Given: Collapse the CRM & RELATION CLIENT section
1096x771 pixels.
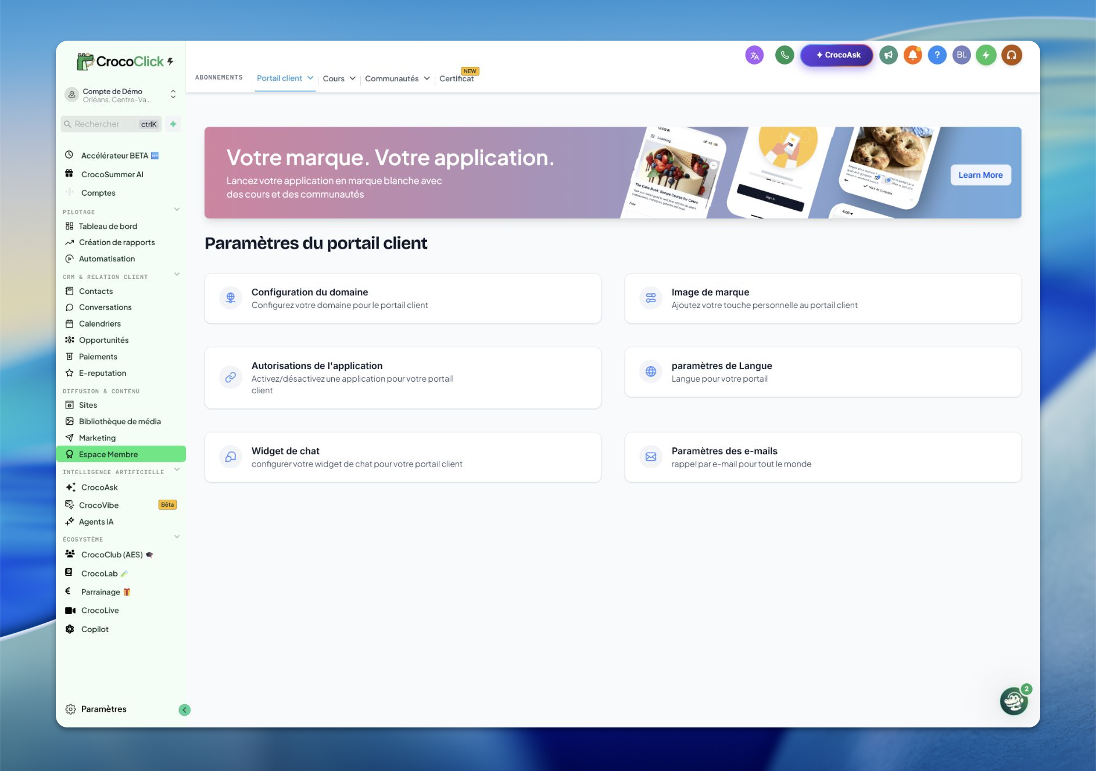Looking at the screenshot, I should point(177,274).
